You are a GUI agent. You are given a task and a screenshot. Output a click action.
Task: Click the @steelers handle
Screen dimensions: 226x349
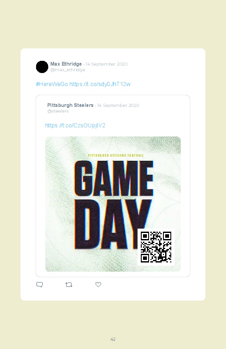pyautogui.click(x=58, y=111)
